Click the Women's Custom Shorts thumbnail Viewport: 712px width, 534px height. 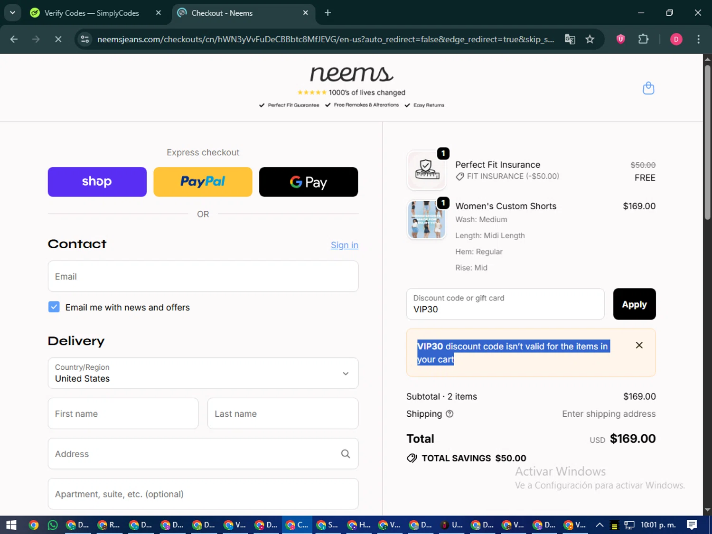(x=426, y=219)
